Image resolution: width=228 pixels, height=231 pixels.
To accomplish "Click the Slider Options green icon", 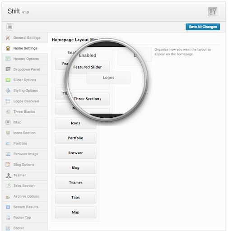I will 8,80.
